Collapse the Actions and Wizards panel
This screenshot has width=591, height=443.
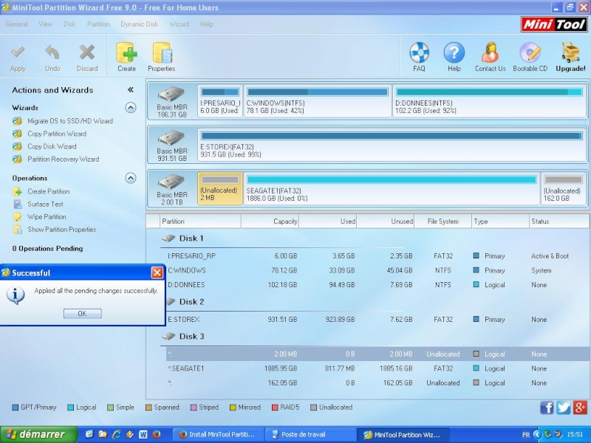click(131, 89)
